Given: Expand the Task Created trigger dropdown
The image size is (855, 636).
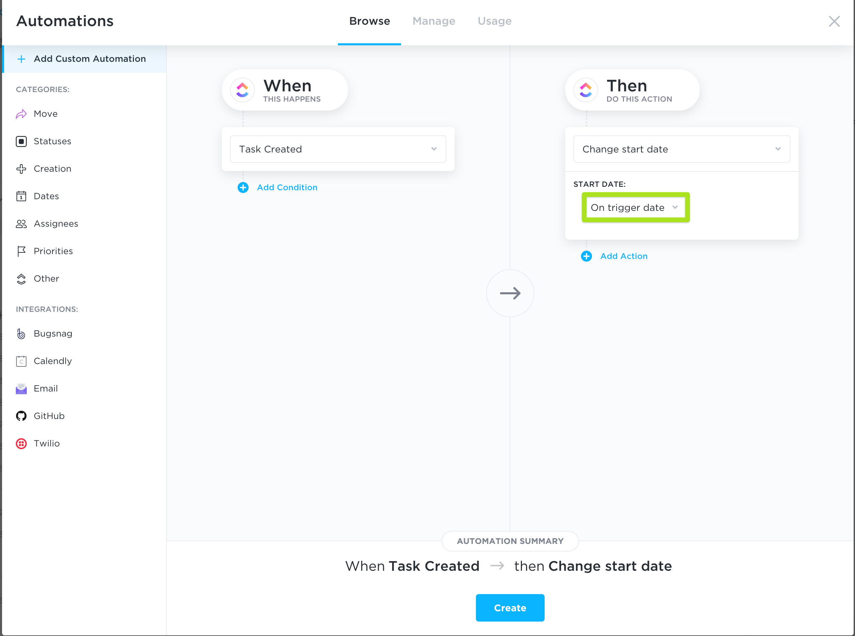Looking at the screenshot, I should [338, 149].
